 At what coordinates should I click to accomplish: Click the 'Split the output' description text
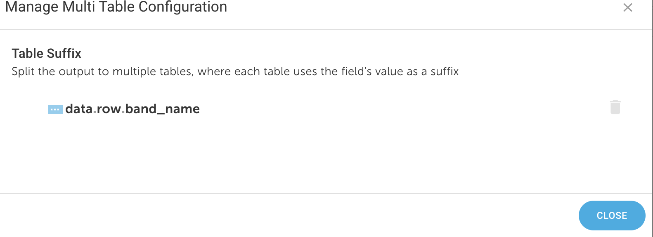(x=235, y=71)
